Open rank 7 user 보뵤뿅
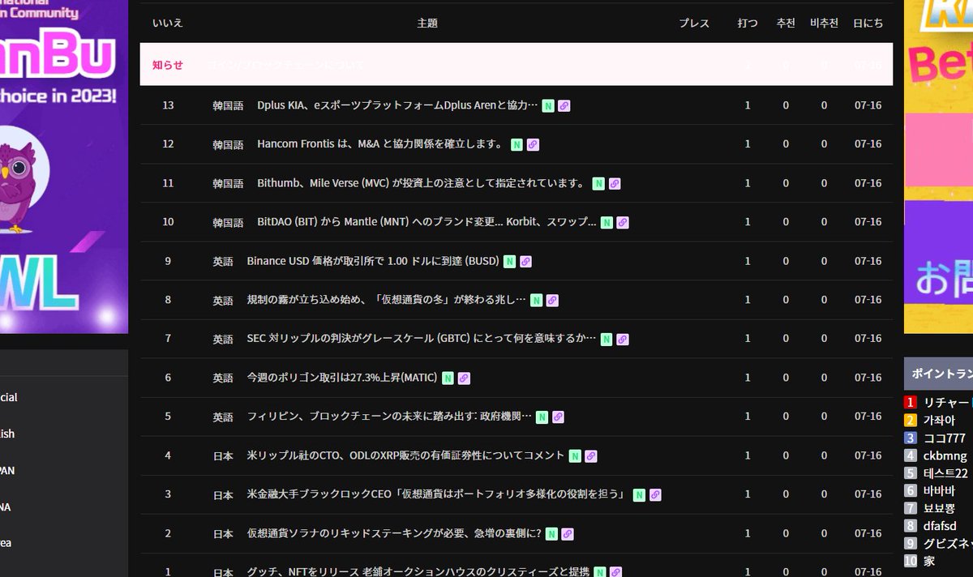The height and width of the screenshot is (577, 973). click(x=939, y=508)
